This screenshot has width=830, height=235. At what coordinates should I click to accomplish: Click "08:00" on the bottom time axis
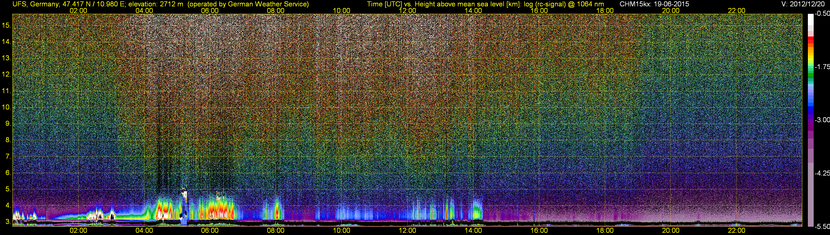point(276,231)
